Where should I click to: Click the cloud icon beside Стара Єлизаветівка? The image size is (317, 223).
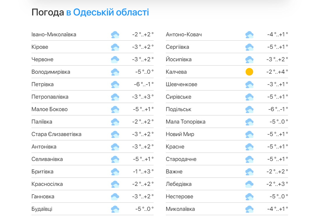click(x=115, y=134)
